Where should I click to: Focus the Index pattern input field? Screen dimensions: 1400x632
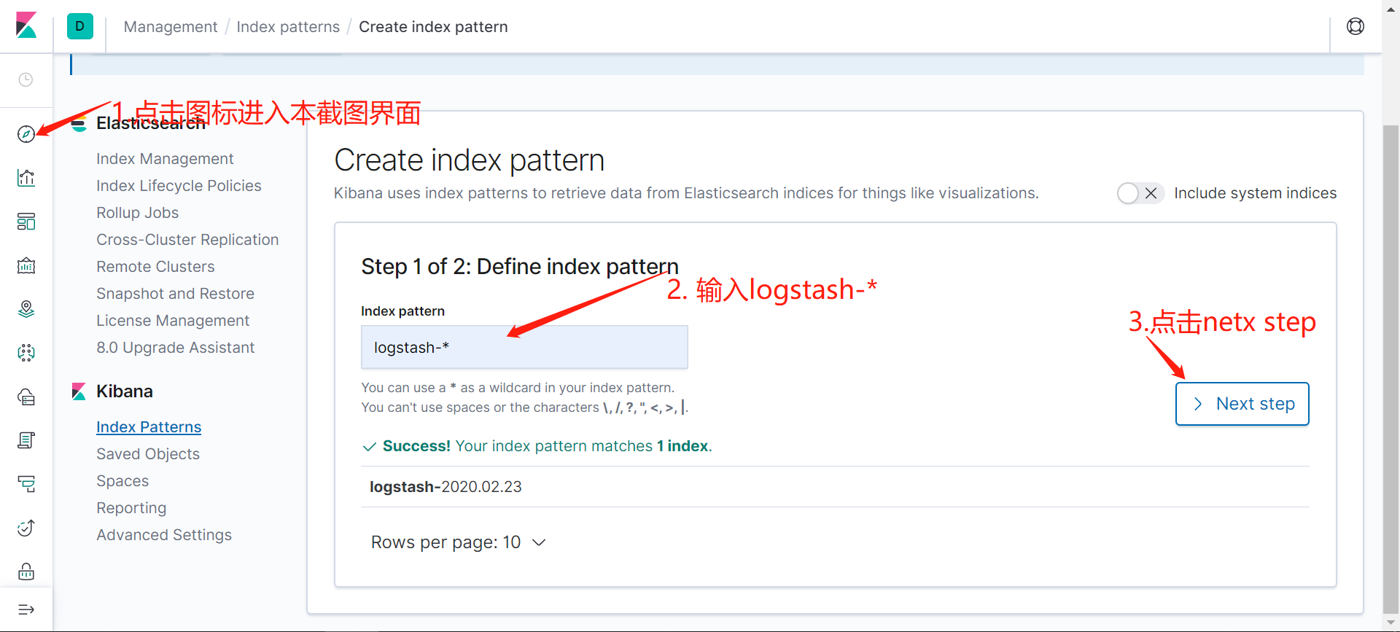tap(524, 347)
